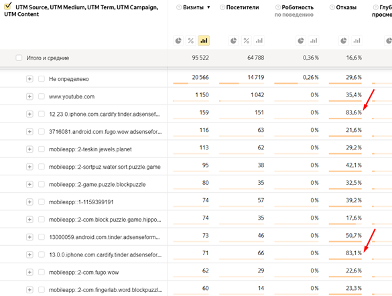Check the Итого и средние checkbox
The width and height of the screenshot is (392, 296).
tap(19, 58)
